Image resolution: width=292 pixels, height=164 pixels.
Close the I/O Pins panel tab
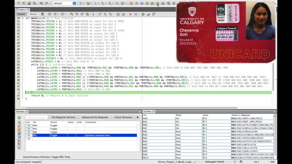point(153,112)
